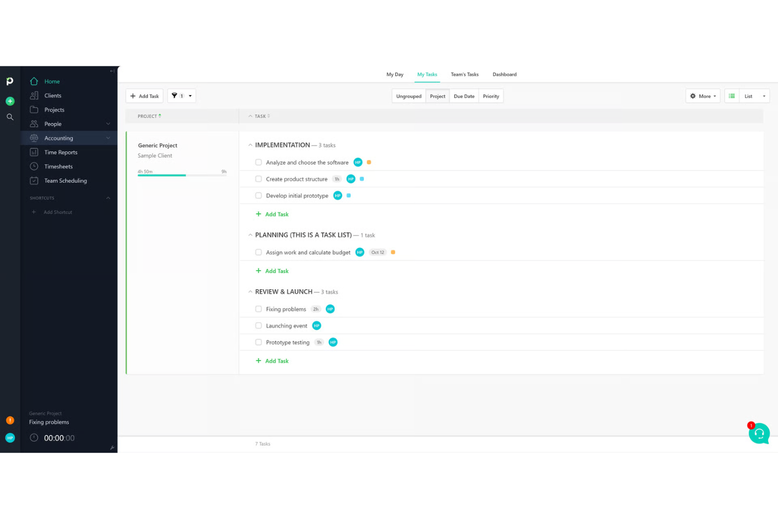Collapse the IMPLEMENTATION task group
The width and height of the screenshot is (778, 519).
click(x=250, y=145)
